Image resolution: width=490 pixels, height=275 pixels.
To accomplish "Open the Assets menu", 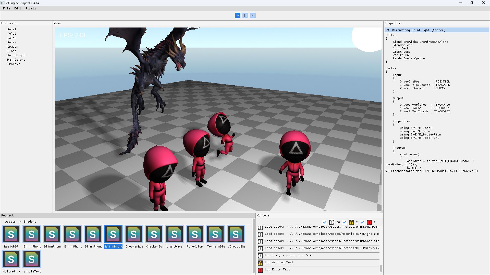I will coord(31,8).
